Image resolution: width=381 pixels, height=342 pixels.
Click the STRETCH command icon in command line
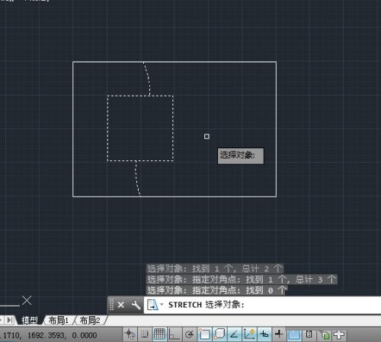(152, 305)
